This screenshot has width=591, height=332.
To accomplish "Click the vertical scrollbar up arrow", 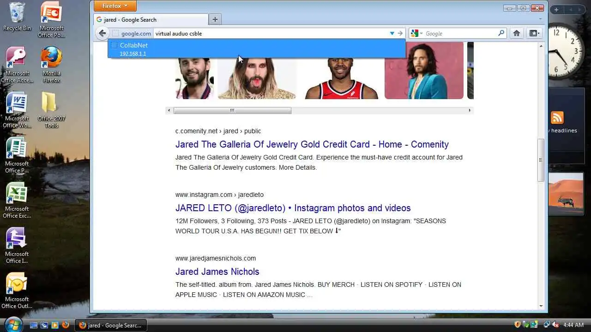I will click(x=541, y=45).
